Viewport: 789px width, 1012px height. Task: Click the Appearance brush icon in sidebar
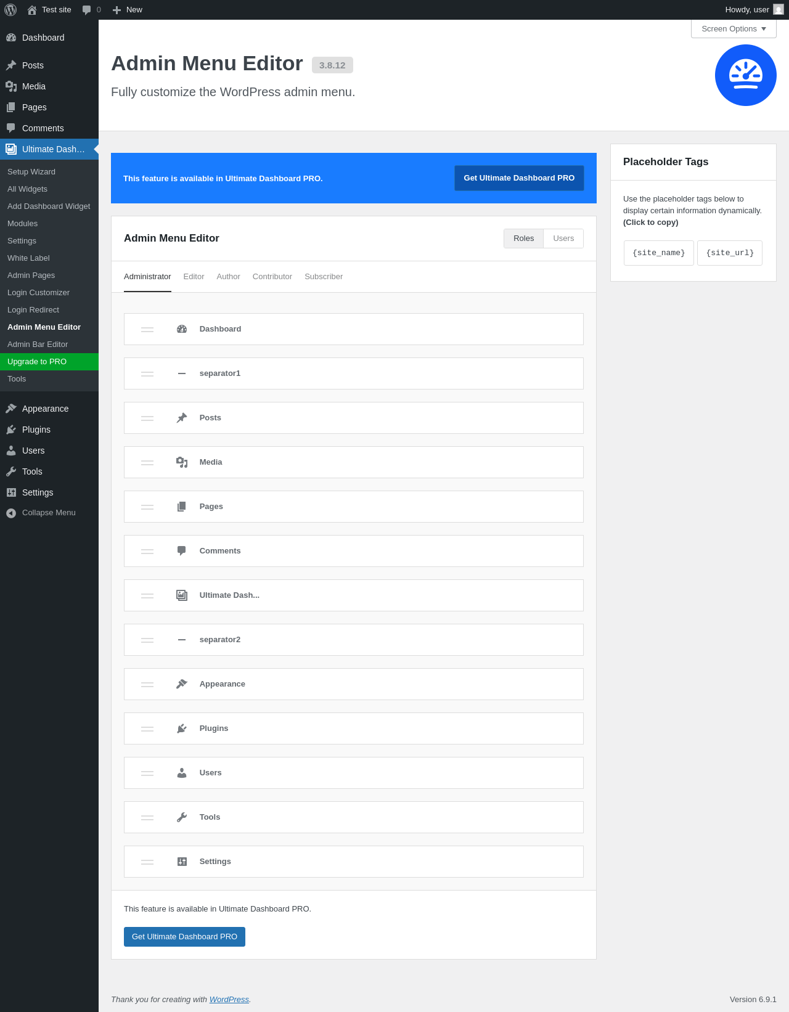pos(11,409)
